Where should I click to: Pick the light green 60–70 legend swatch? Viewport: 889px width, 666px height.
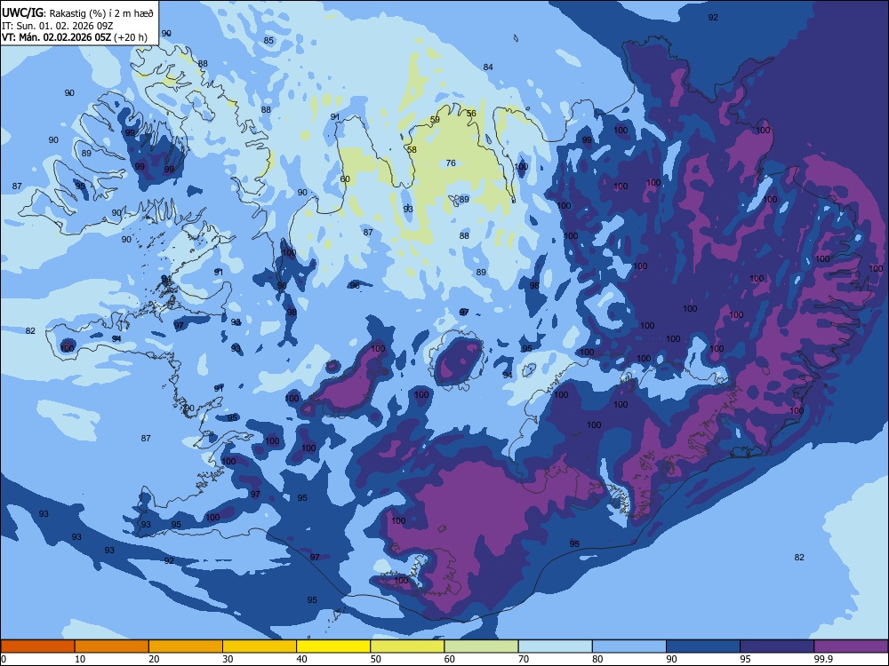tap(481, 646)
